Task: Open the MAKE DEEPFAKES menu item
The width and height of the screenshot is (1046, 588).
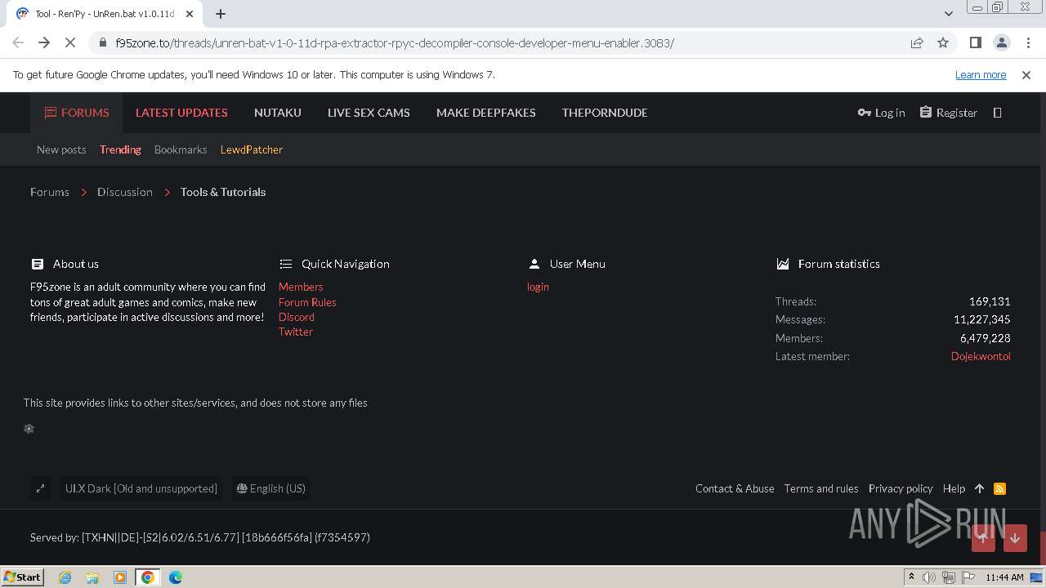Action: 486,113
